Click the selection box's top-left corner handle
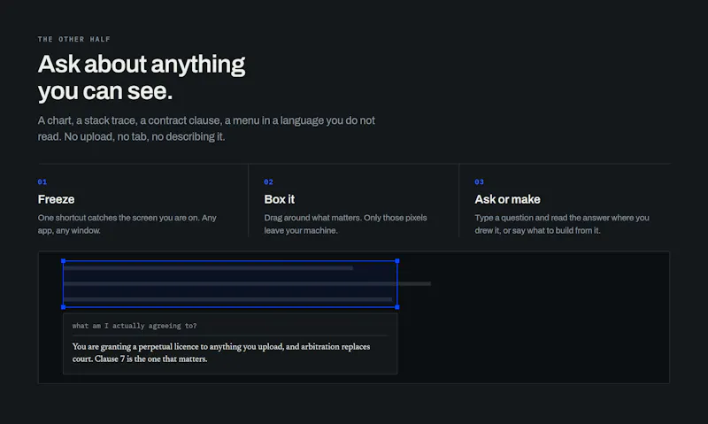The height and width of the screenshot is (424, 708). click(x=63, y=261)
